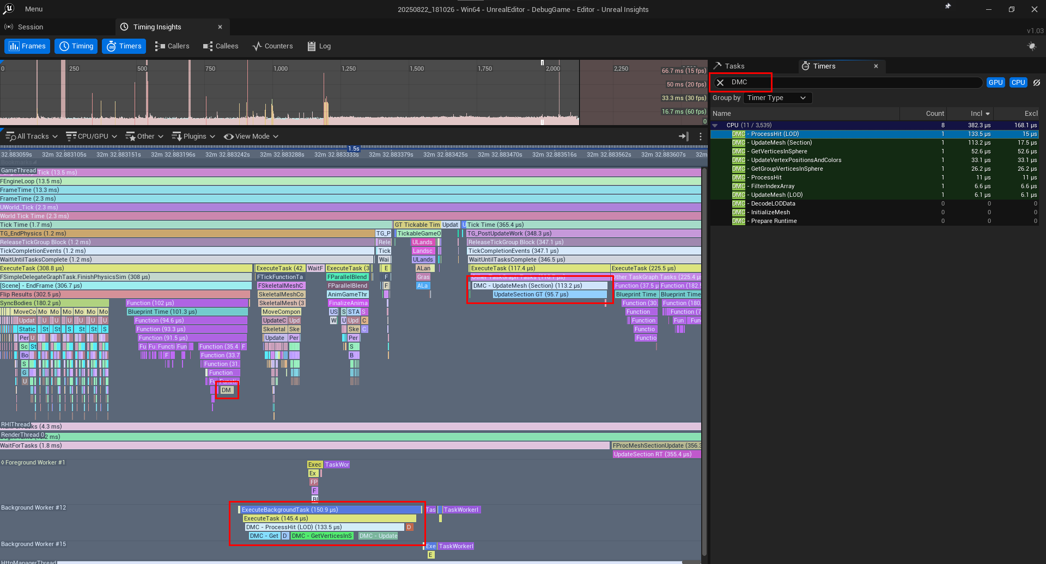The image size is (1046, 564).
Task: Select DMC - UpdateMesh (LOD) timer row
Action: tap(874, 195)
